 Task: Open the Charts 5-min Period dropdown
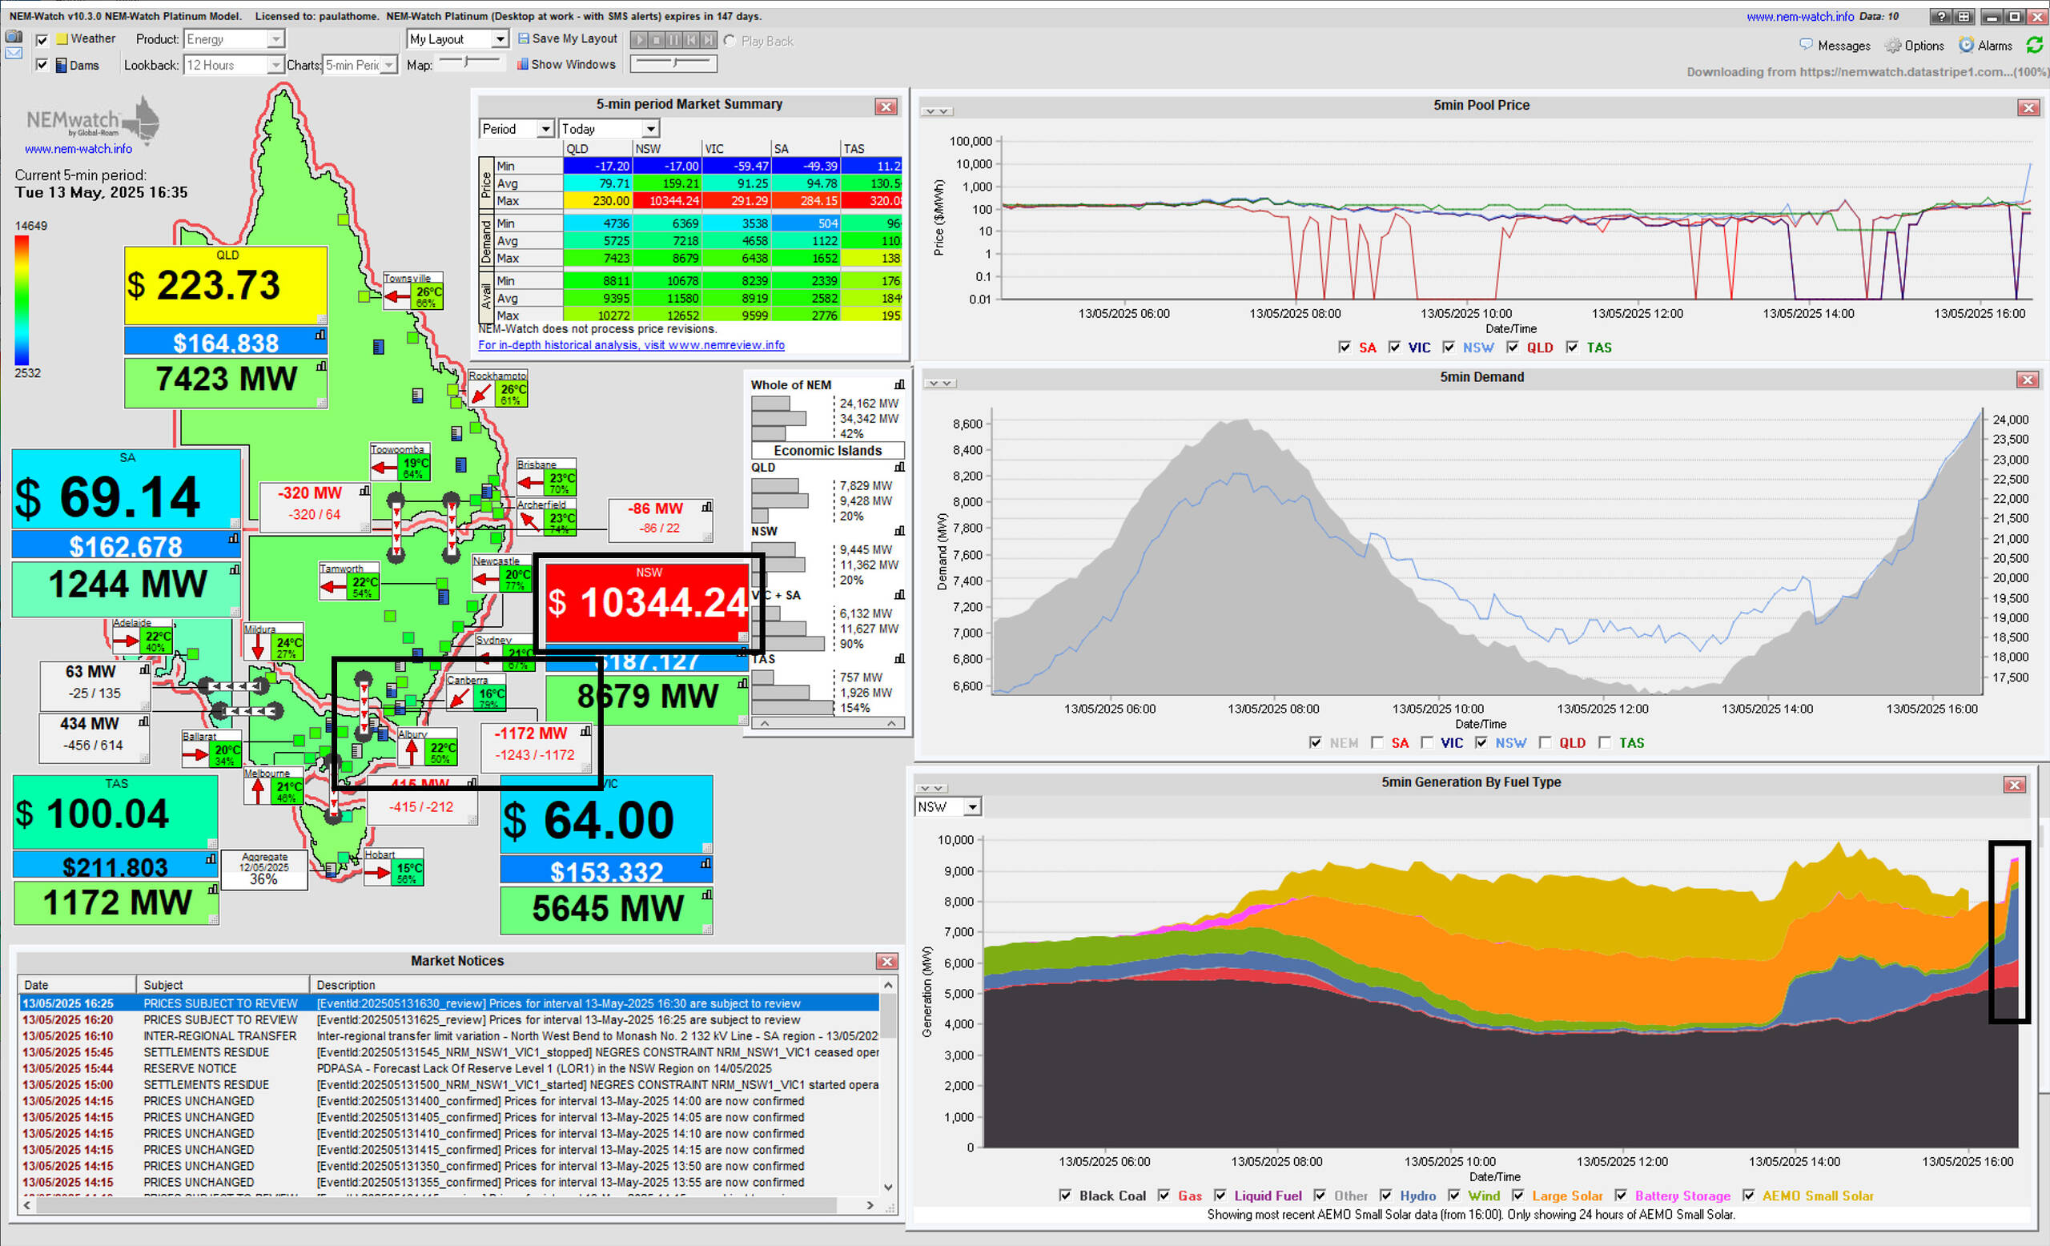360,65
